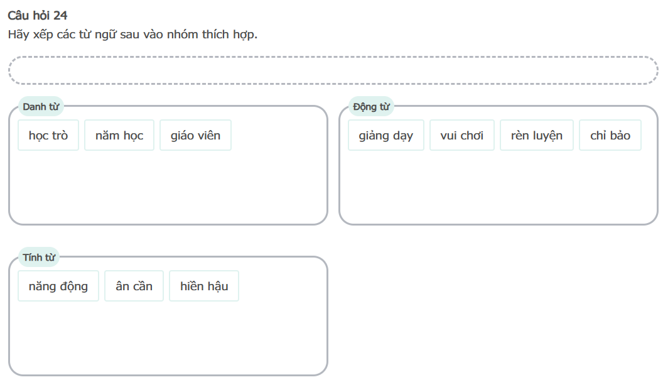Click the Động từ group label
The height and width of the screenshot is (387, 663).
[371, 107]
